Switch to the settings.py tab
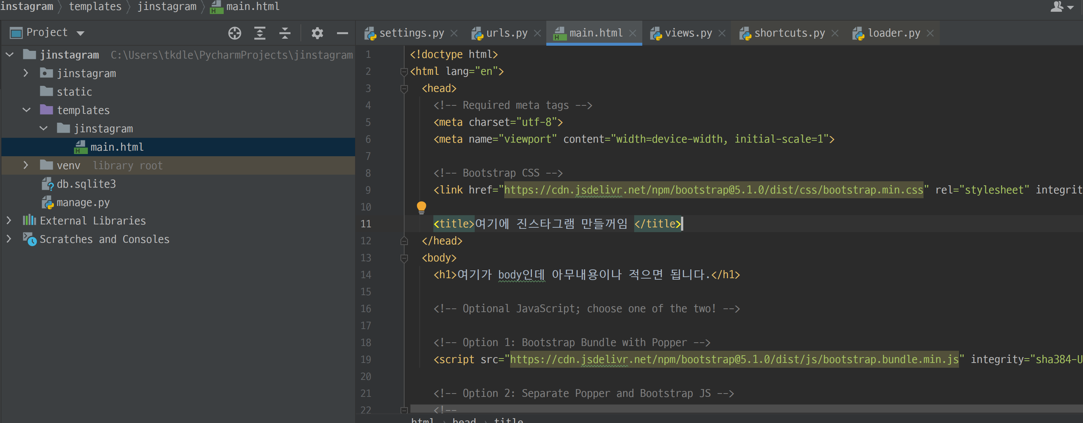 411,33
